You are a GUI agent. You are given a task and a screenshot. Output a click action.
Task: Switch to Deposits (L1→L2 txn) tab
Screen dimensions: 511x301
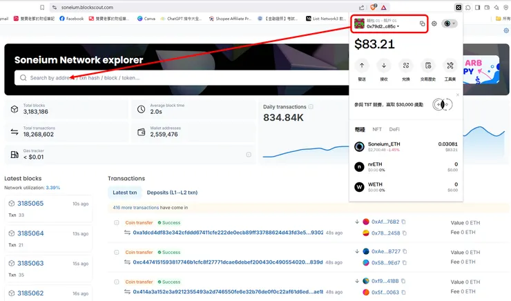pos(172,193)
